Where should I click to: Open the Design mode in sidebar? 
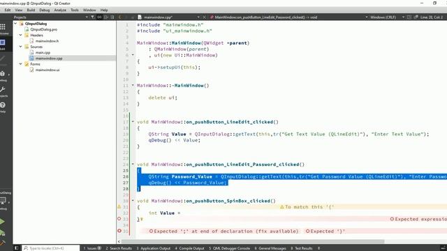pos(3,59)
